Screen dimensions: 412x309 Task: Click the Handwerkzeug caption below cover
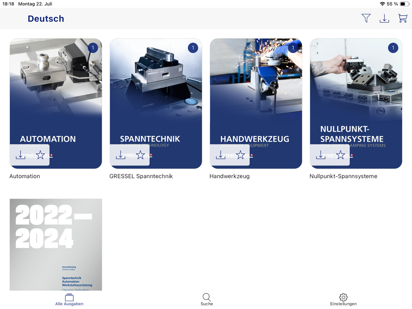(x=229, y=176)
